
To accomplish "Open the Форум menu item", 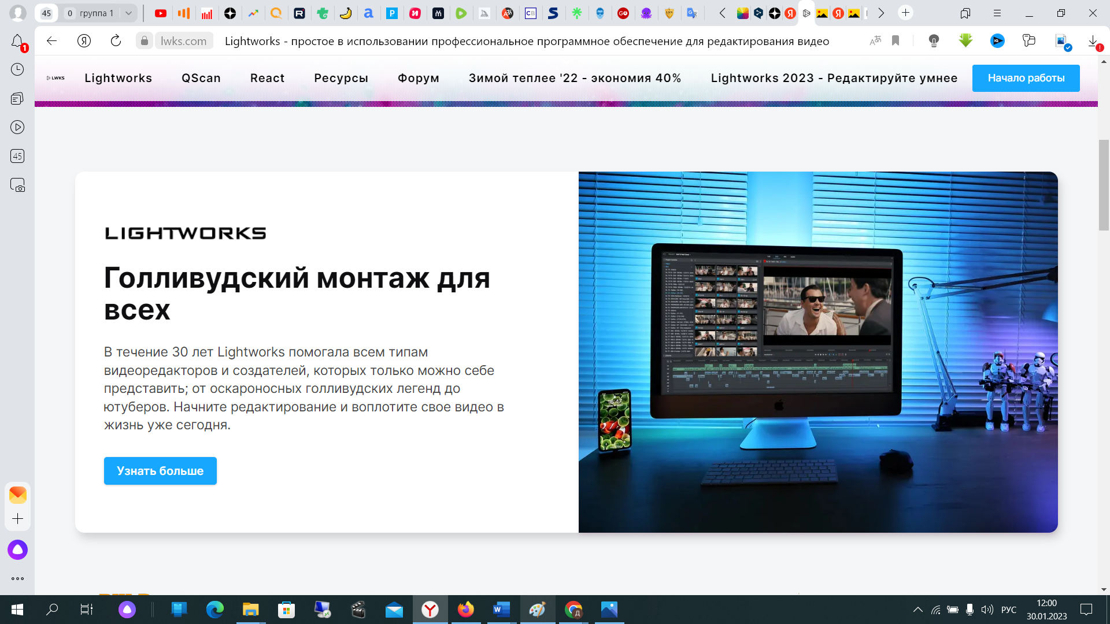I will [418, 78].
